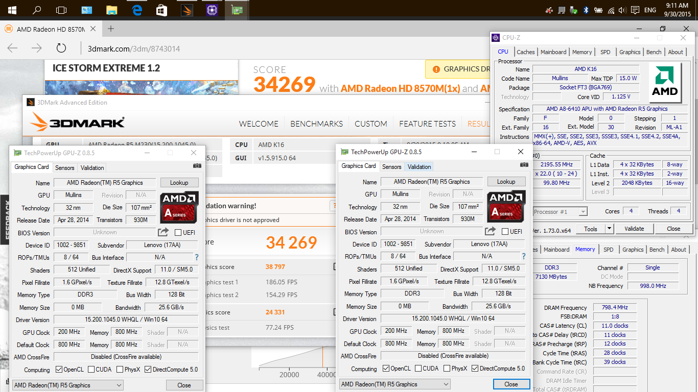Take a screenshot with left GPU-Z camera icon
Screen dimensions: 698x392
tap(197, 166)
